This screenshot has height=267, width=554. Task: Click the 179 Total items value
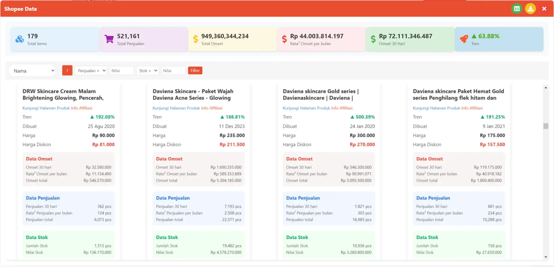tap(32, 36)
